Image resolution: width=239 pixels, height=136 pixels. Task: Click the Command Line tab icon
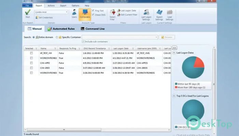tap(83, 29)
